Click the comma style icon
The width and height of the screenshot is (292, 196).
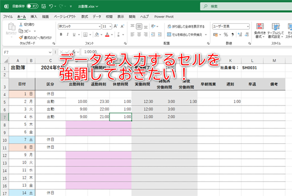point(233,34)
